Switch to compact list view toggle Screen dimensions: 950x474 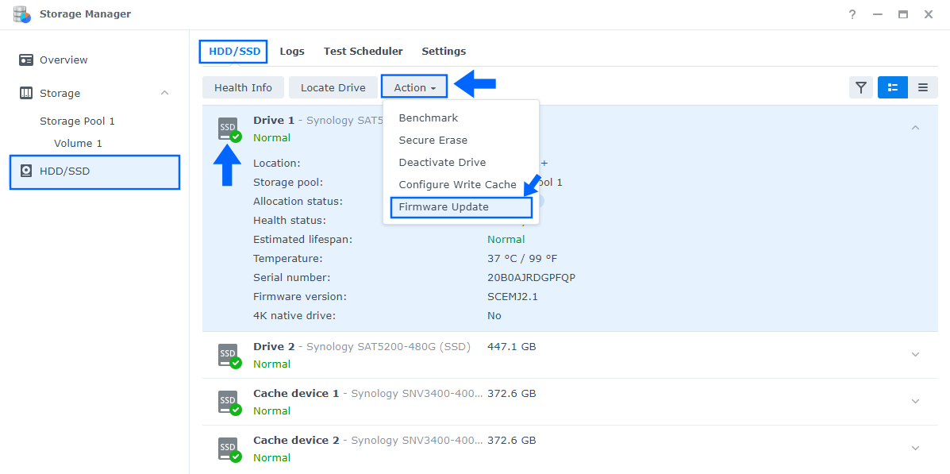tap(923, 87)
